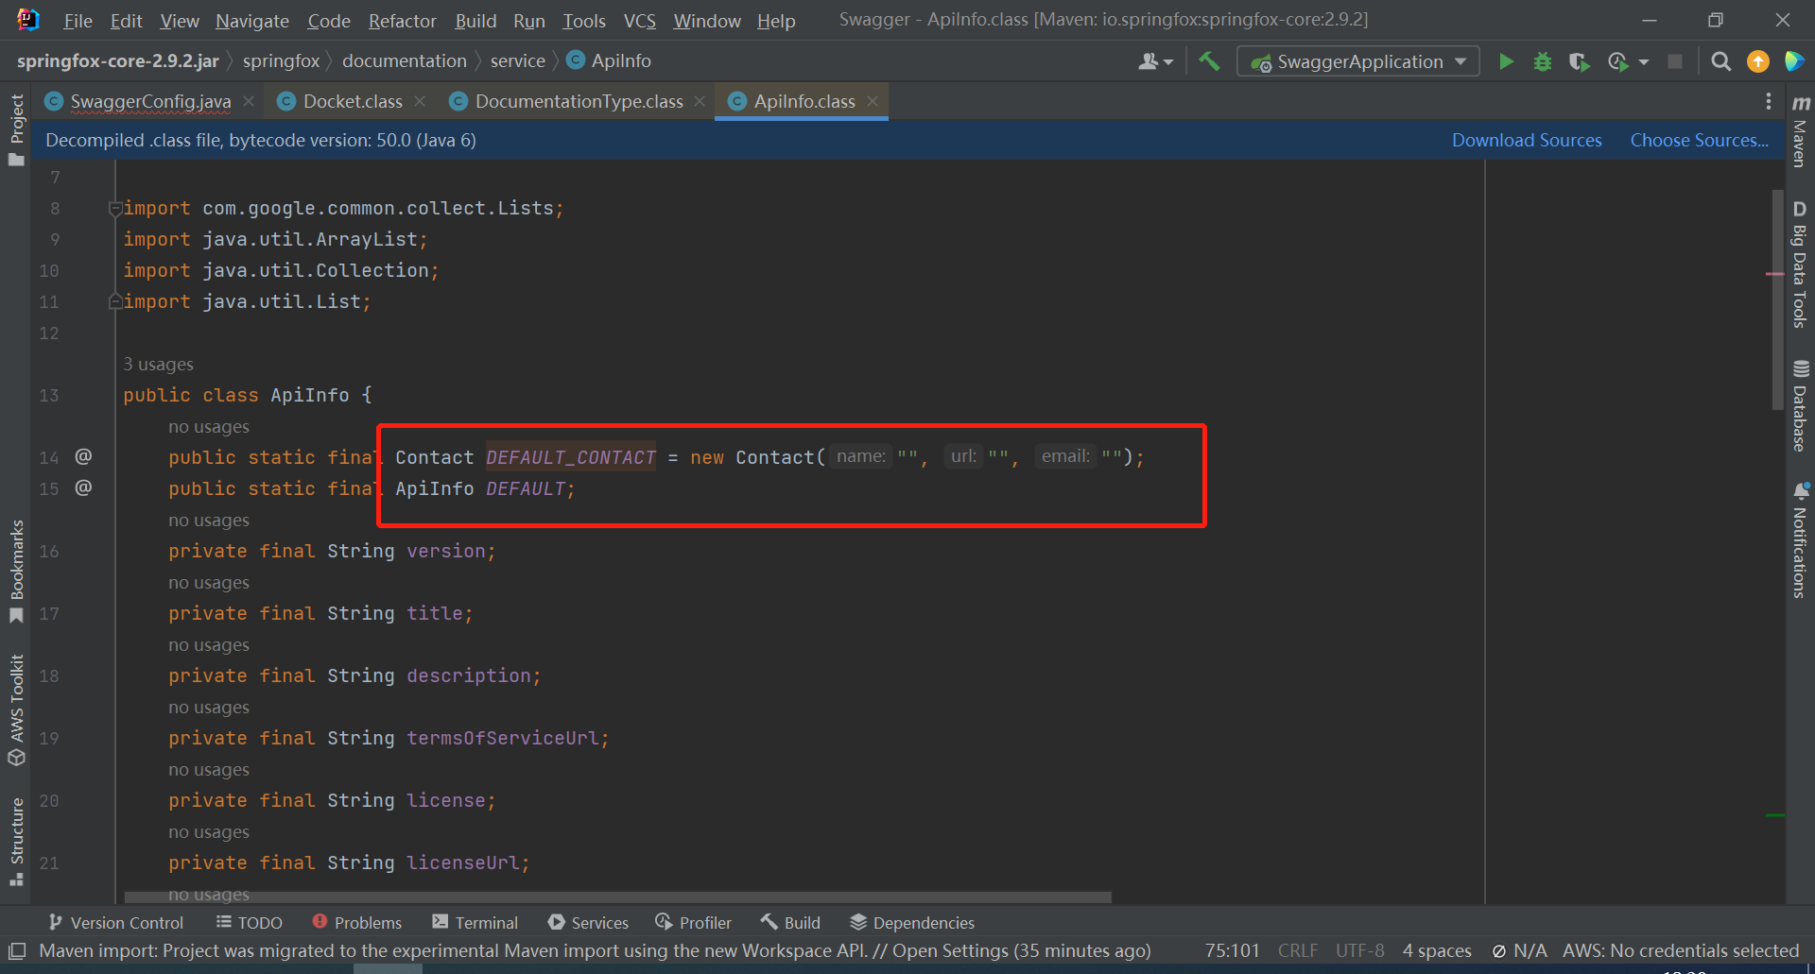
Task: Open the Profiler tool window
Action: [694, 922]
